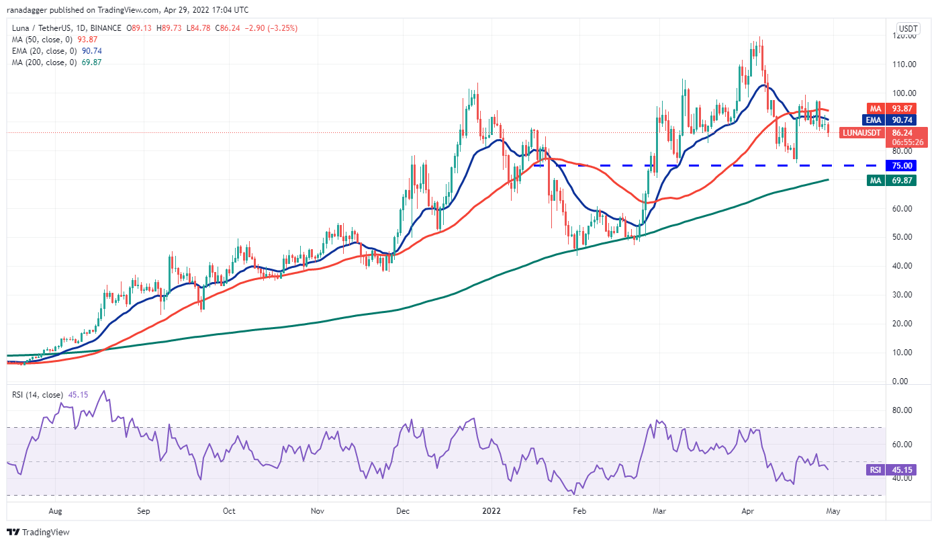Viewport: 938px width, 544px height.
Task: Click the blue 75.00 support level tag
Action: click(x=902, y=165)
